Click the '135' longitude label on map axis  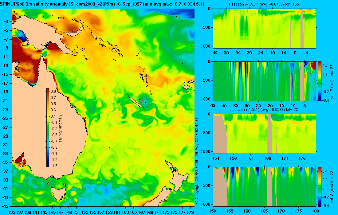coord(12,212)
